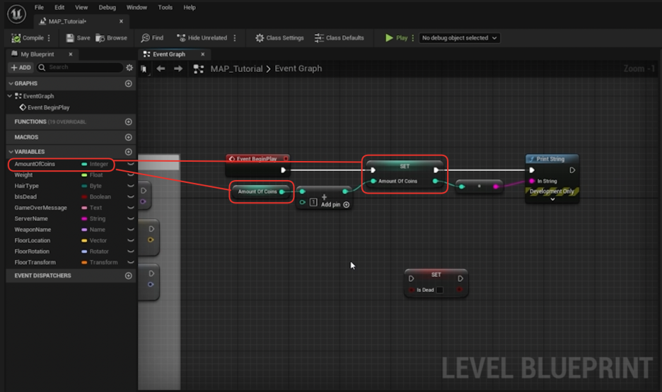The image size is (662, 392).
Task: Open the Window menu
Action: pyautogui.click(x=137, y=8)
